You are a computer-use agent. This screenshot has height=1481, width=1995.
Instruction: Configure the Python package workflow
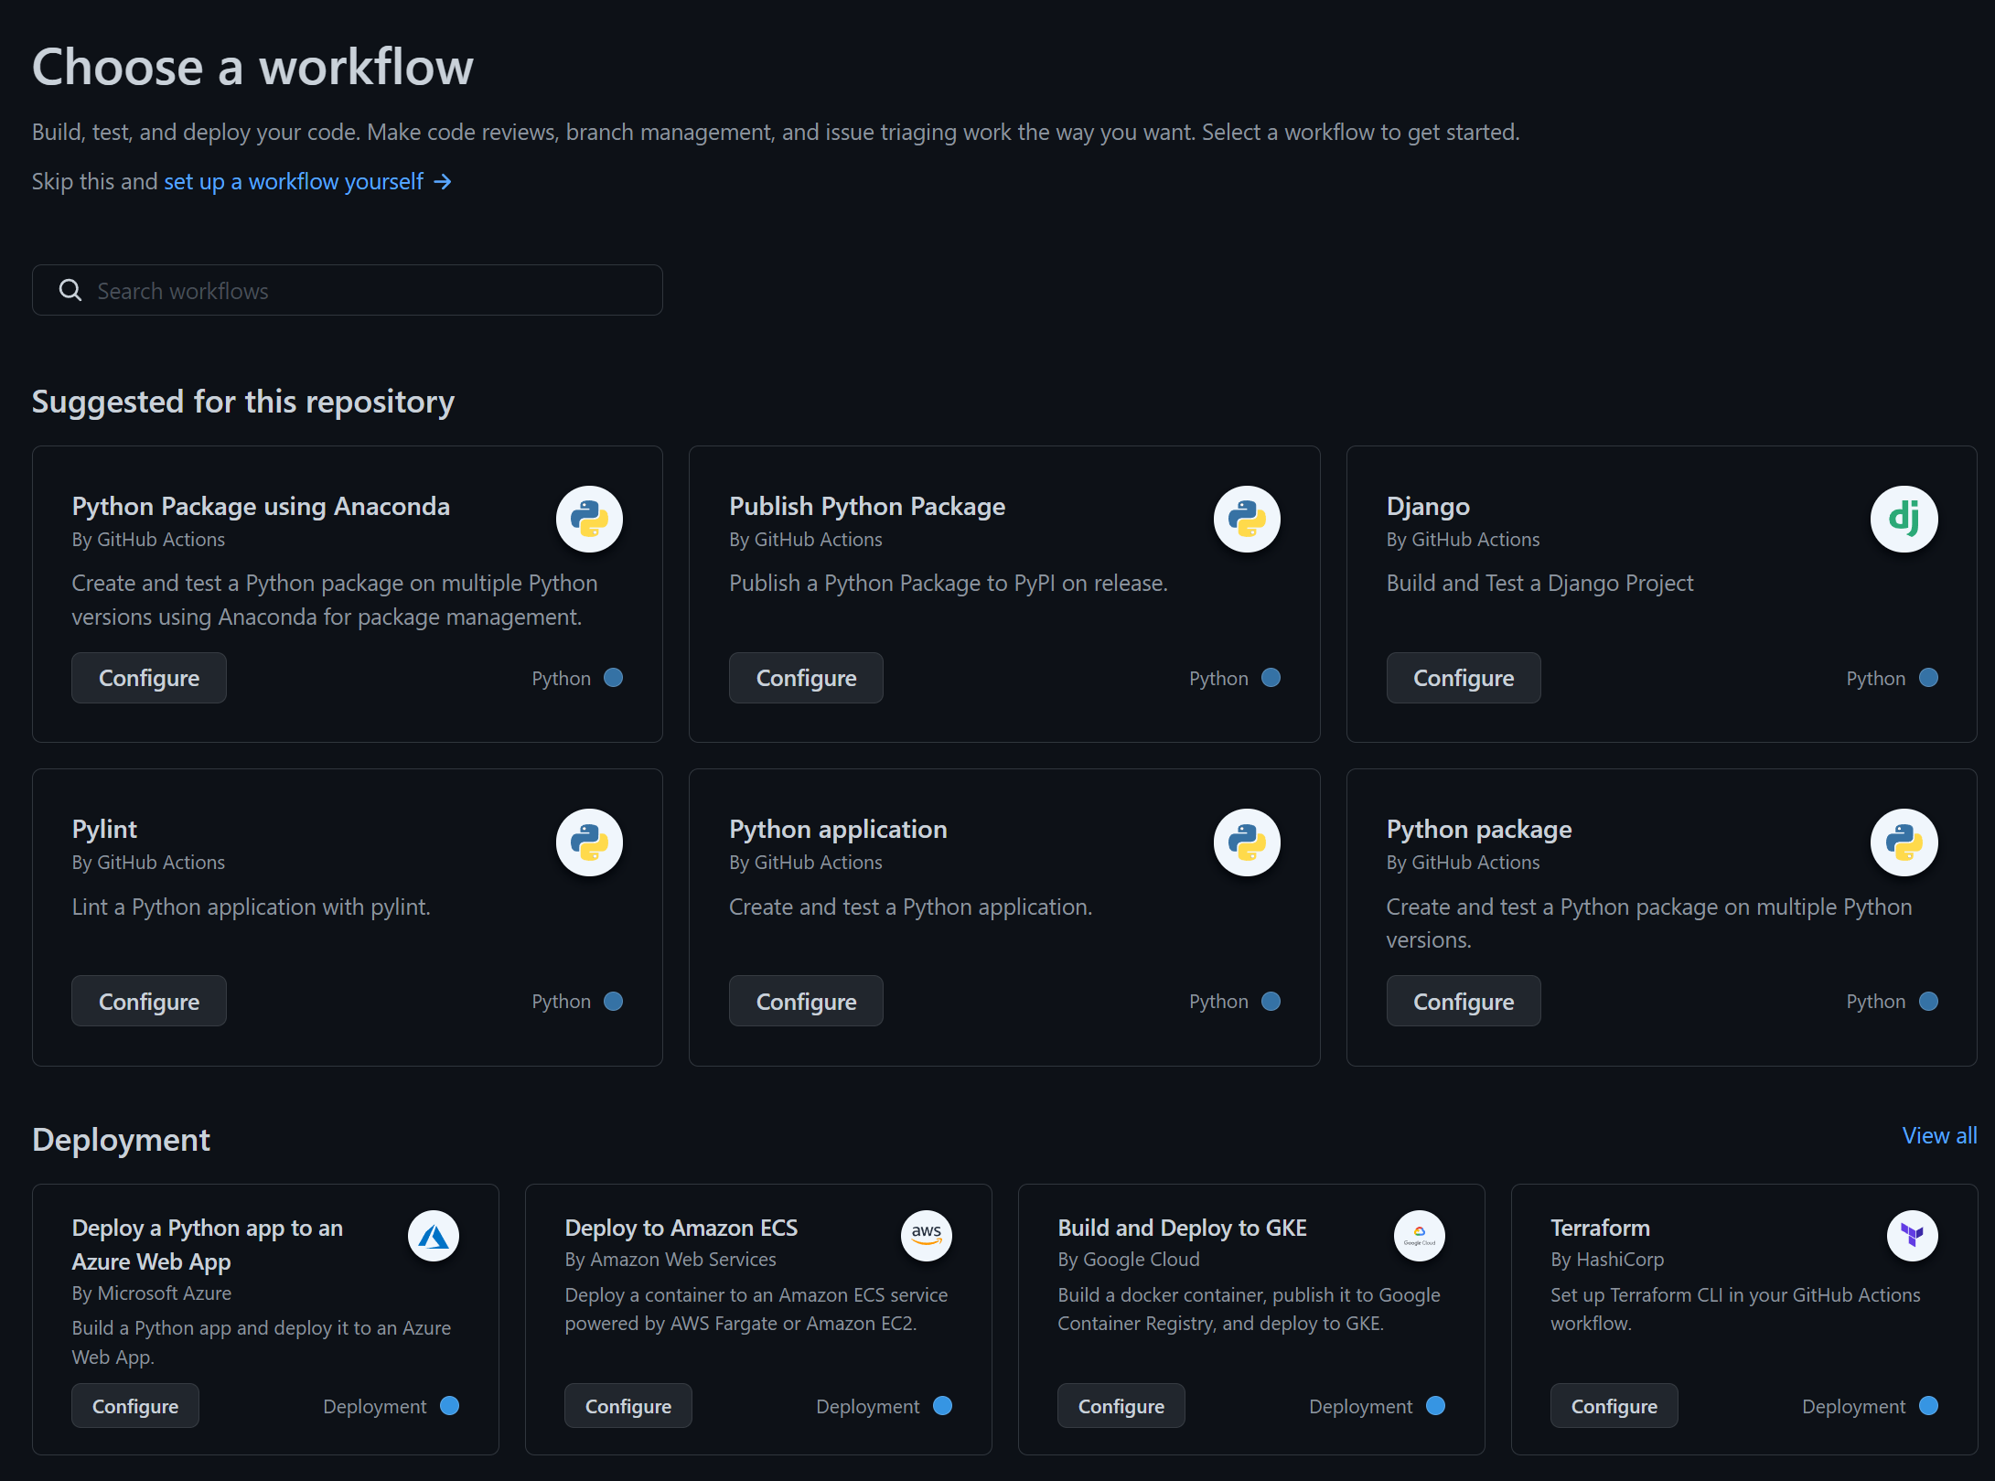[1463, 1001]
